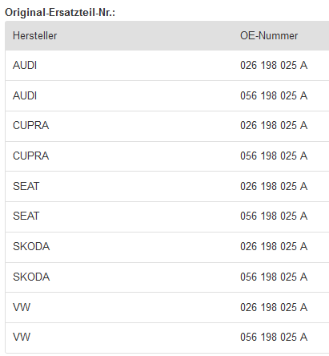Click AUDI number 056 198 025 A
329x356 pixels.
tap(274, 95)
